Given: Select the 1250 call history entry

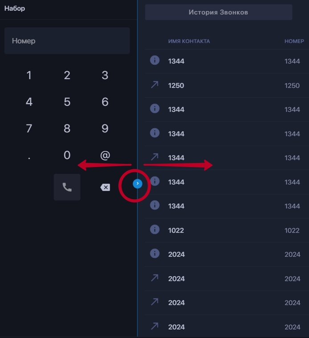Looking at the screenshot, I should pyautogui.click(x=227, y=85).
